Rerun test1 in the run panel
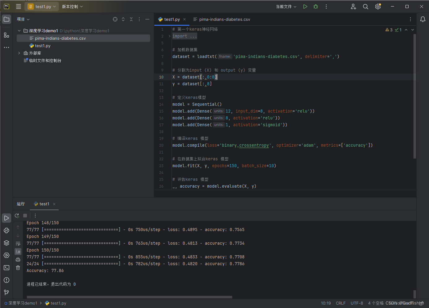 [17, 216]
